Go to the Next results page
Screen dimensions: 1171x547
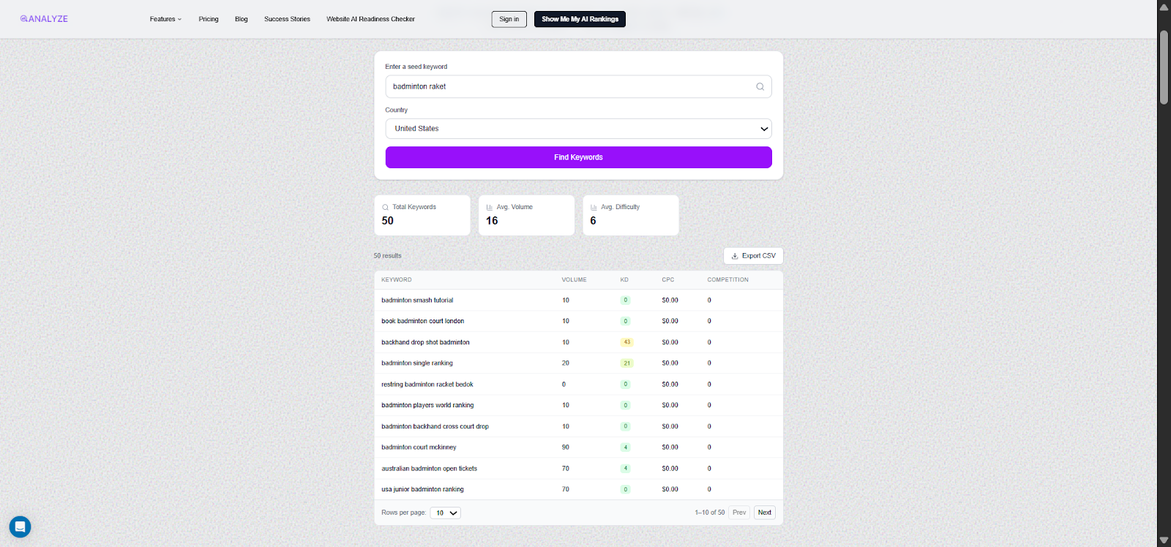[x=765, y=513]
